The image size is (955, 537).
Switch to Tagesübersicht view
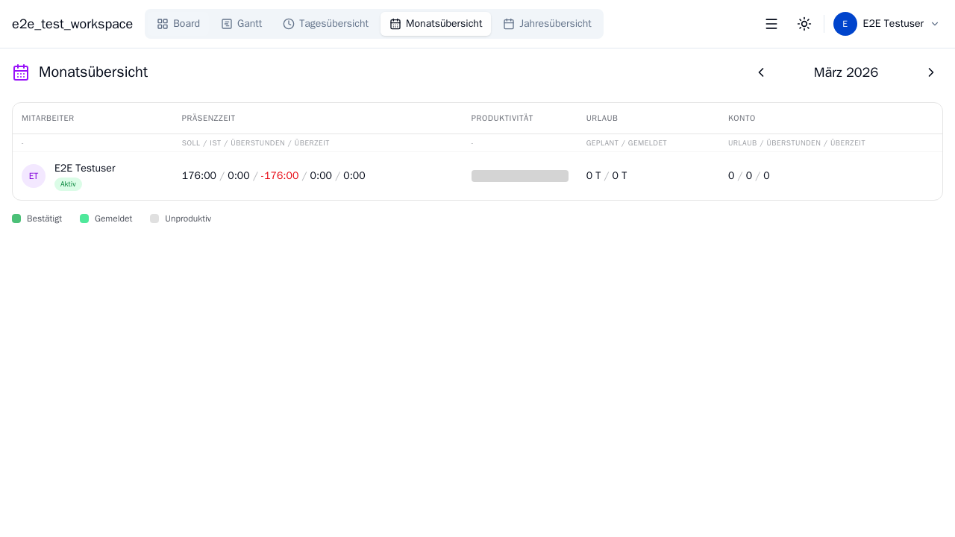coord(325,24)
